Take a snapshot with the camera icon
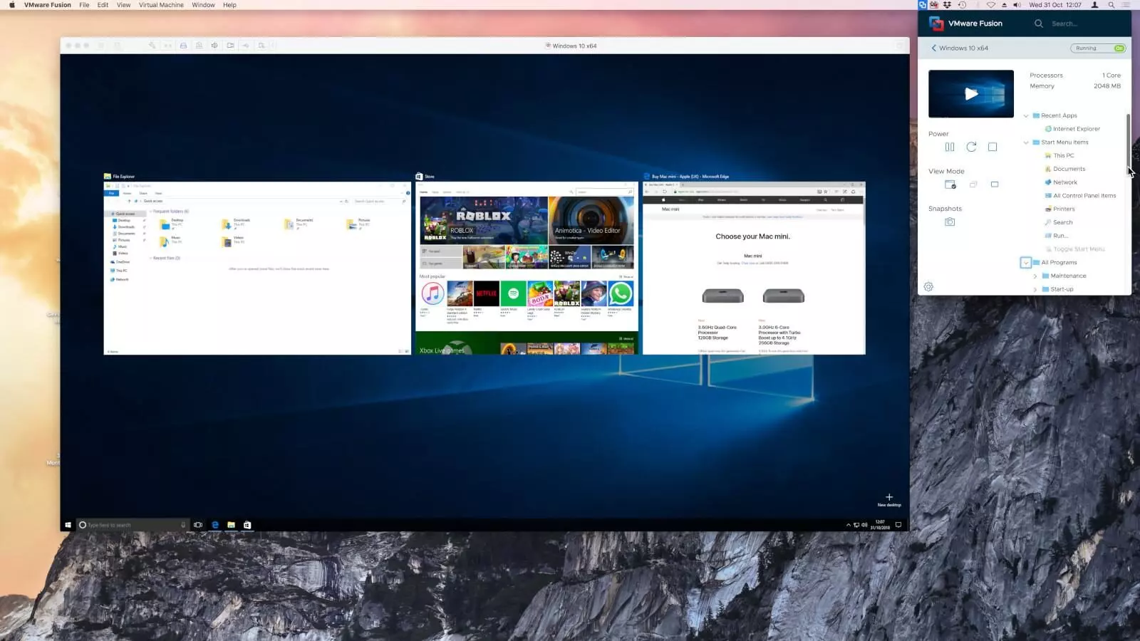 tap(950, 222)
